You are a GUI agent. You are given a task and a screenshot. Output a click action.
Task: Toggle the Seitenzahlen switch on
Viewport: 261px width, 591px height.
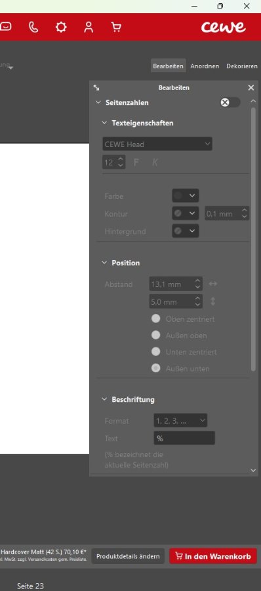point(230,102)
